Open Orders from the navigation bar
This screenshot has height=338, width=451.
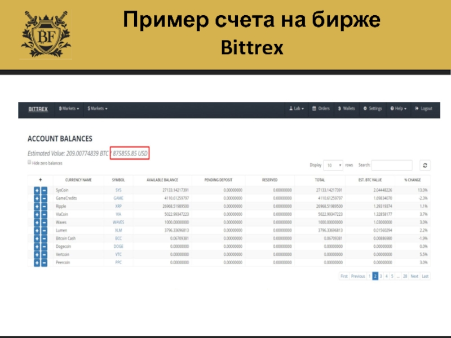click(x=321, y=109)
